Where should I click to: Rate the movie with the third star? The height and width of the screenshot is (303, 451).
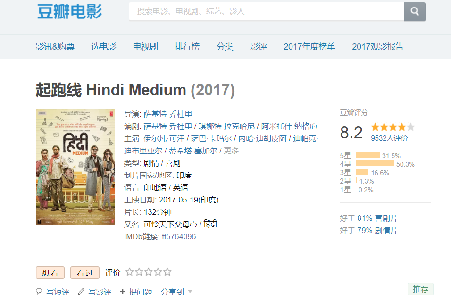(149, 272)
